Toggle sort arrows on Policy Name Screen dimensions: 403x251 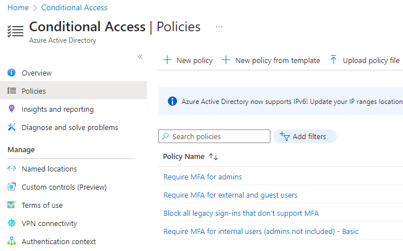tap(213, 157)
